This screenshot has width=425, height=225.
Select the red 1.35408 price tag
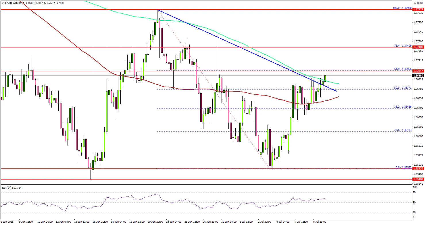click(x=418, y=179)
